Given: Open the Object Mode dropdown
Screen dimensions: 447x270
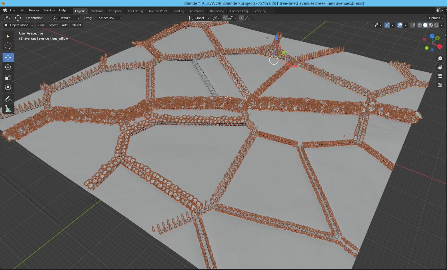Looking at the screenshot, I should [19, 25].
